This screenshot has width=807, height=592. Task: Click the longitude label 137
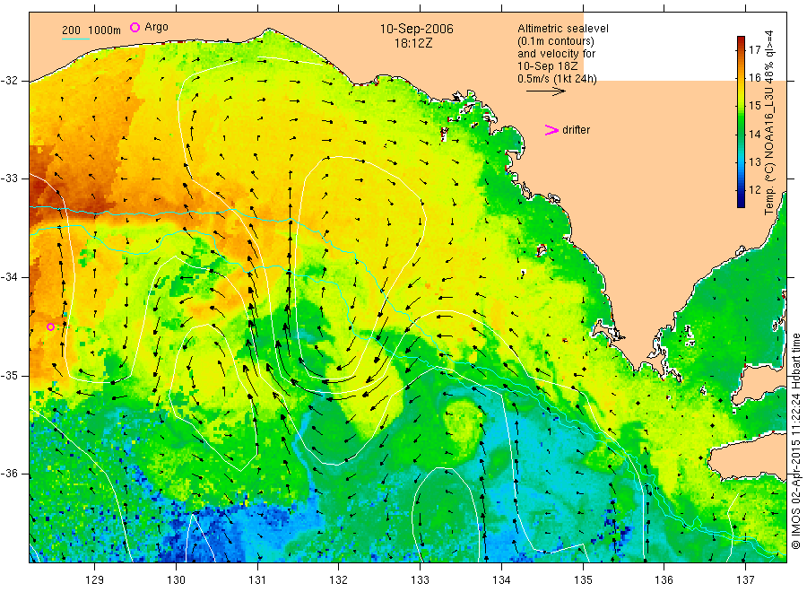pyautogui.click(x=745, y=579)
